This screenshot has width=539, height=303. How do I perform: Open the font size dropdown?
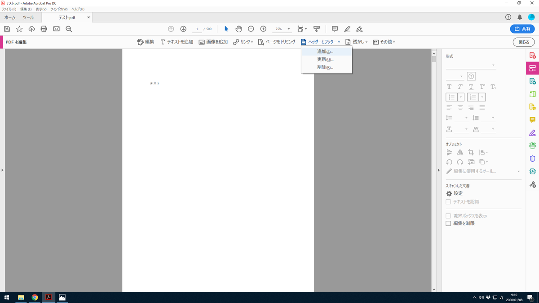[455, 76]
